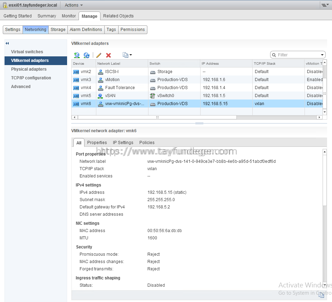Click the Fault Tolerance port group icon

click(100, 88)
